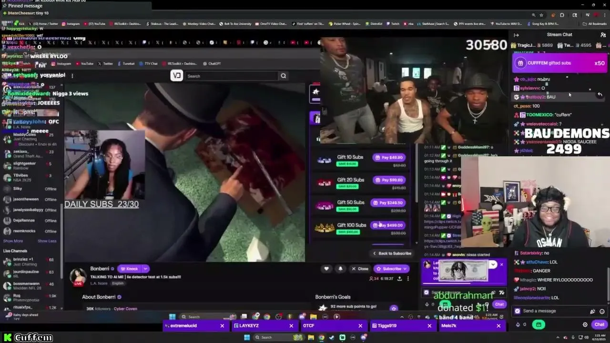Expand the Subscribe button dropdown
This screenshot has width=610, height=343.
405,269
